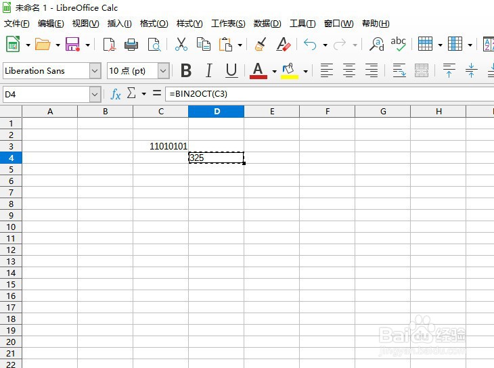
Task: Toggle Underline formatting
Action: 231,70
